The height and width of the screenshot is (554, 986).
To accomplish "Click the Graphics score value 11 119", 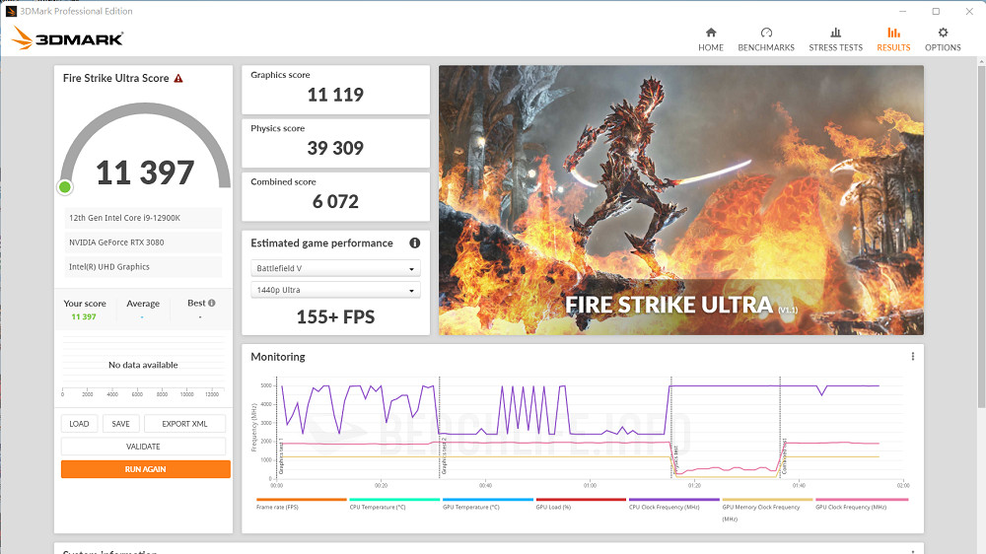I will (335, 95).
